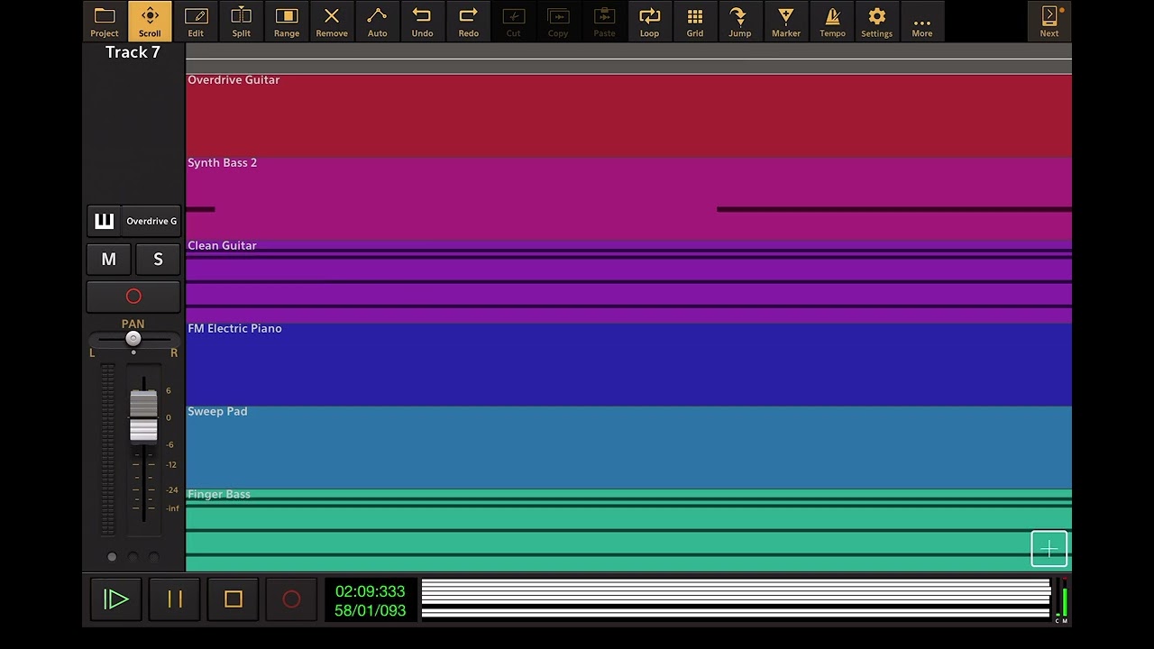This screenshot has height=649, width=1154.
Task: Pause playback
Action: point(175,599)
